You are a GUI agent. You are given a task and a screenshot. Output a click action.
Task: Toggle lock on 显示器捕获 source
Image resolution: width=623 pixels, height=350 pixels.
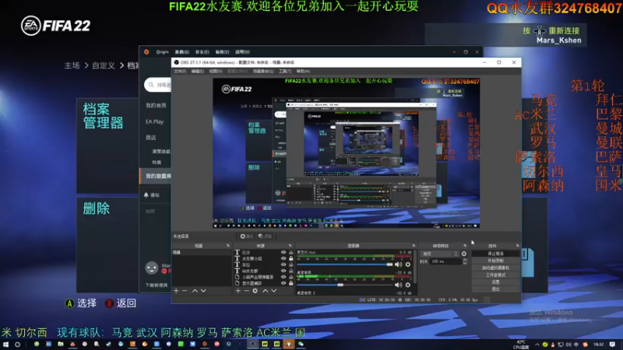tap(290, 283)
